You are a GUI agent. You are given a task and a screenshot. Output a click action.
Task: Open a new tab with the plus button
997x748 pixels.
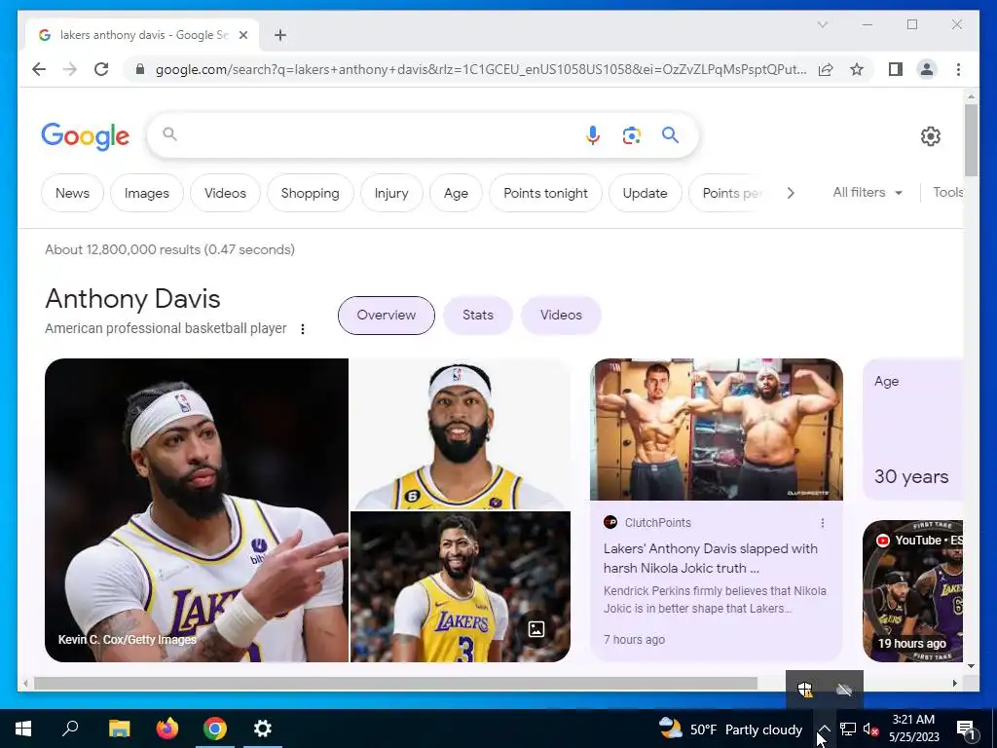(280, 35)
